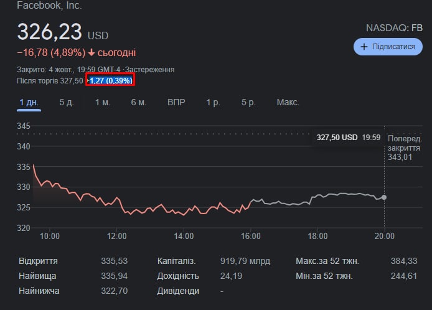Click the red down arrow next to сьогодні
432x310 pixels.
click(92, 52)
